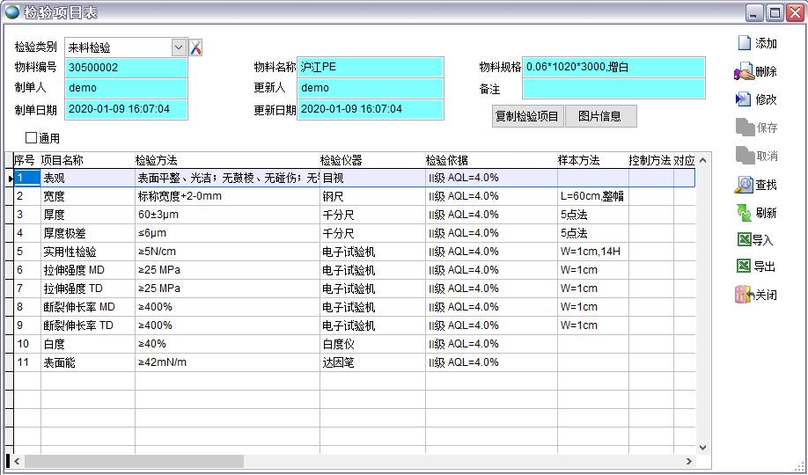Click the 导入 (Import) Excel icon

pos(744,240)
